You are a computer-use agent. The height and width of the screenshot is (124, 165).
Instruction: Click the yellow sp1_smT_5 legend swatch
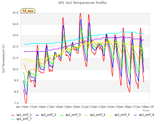point(111,115)
